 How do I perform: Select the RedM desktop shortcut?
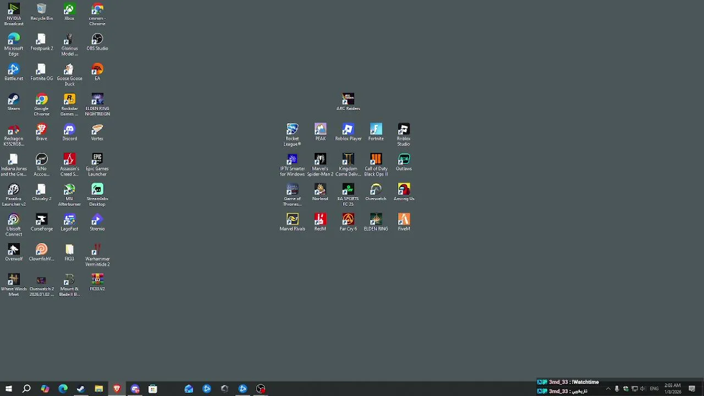(320, 223)
